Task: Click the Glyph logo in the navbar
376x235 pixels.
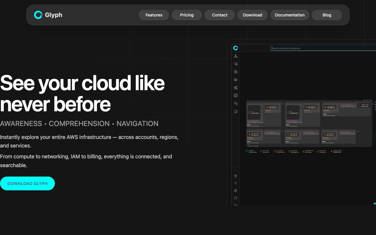Action: pyautogui.click(x=38, y=15)
